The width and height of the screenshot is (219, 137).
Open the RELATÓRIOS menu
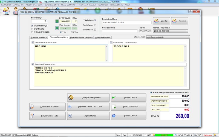pos(103,5)
